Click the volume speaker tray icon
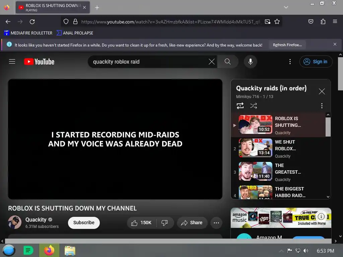Image resolution: width=343 pixels, height=257 pixels. (306, 251)
